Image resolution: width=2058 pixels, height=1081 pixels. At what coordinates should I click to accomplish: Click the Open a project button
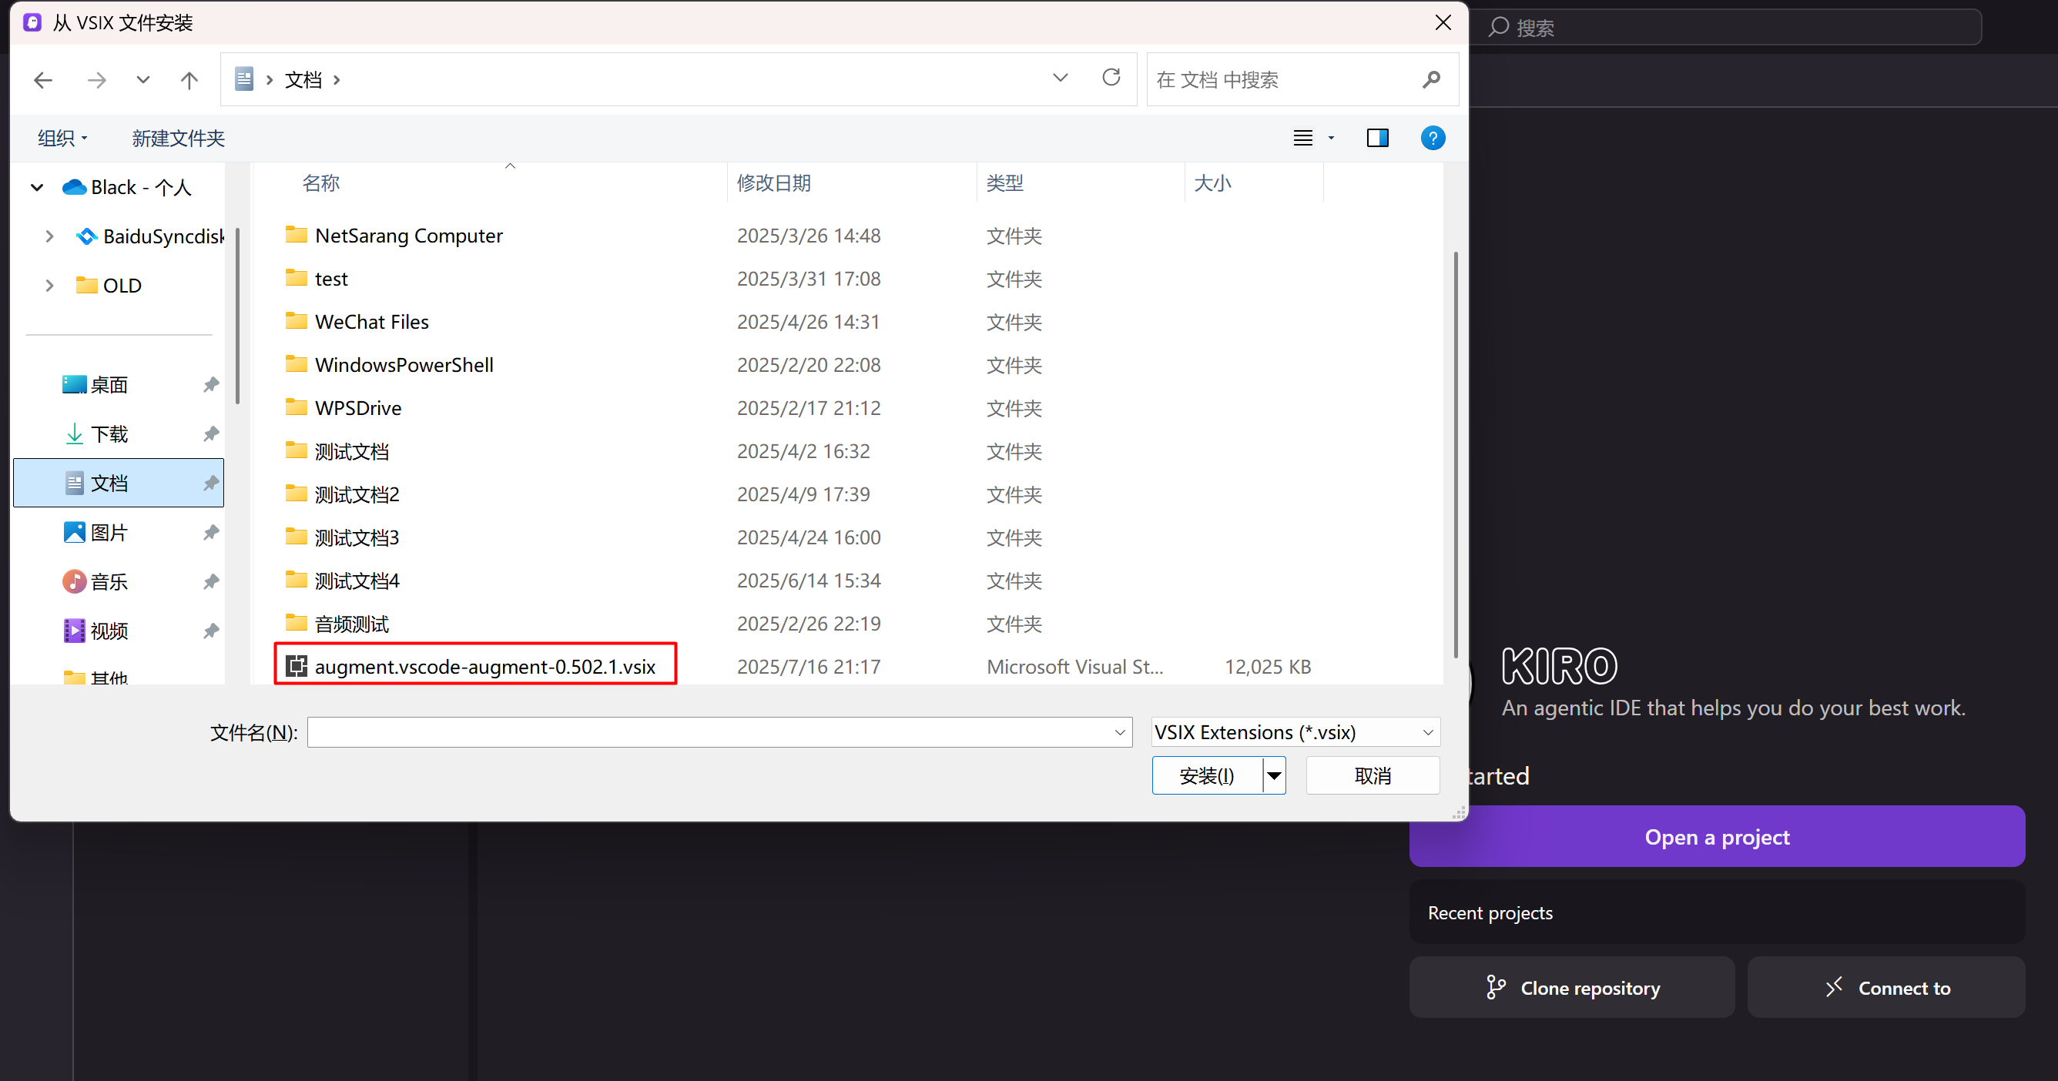[x=1717, y=836]
